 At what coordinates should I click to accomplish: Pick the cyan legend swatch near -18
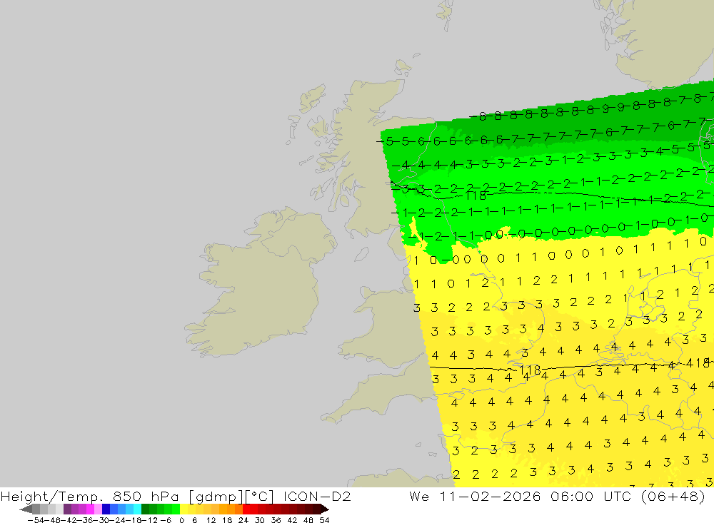[x=137, y=509]
